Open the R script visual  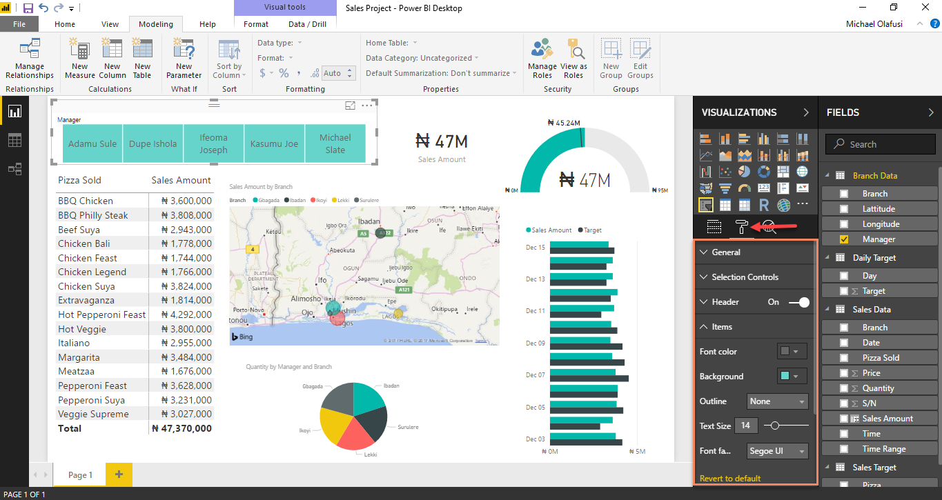(765, 206)
